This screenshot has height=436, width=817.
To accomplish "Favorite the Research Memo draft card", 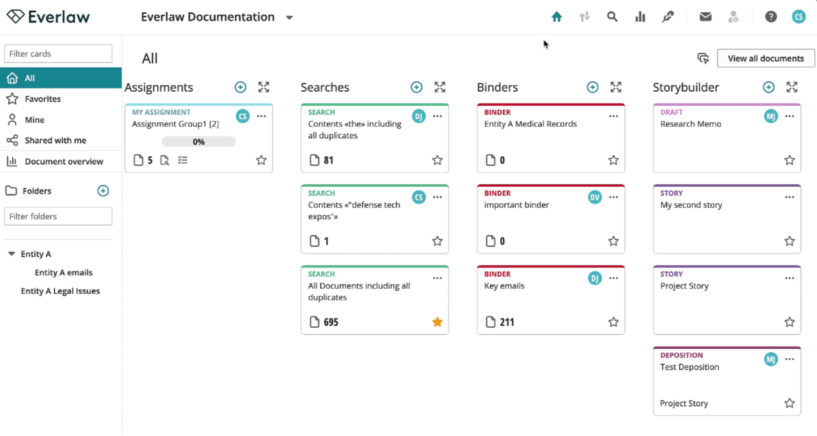I will pos(790,161).
